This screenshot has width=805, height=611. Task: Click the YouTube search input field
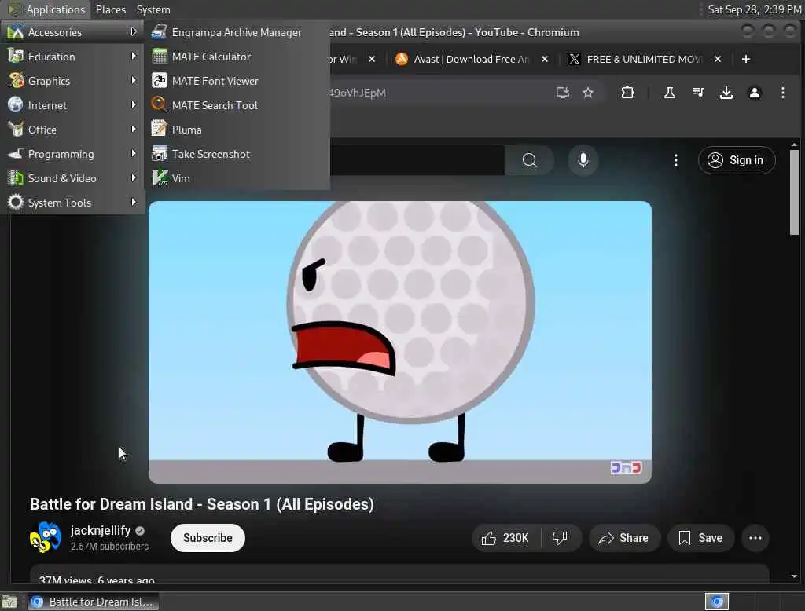point(417,160)
